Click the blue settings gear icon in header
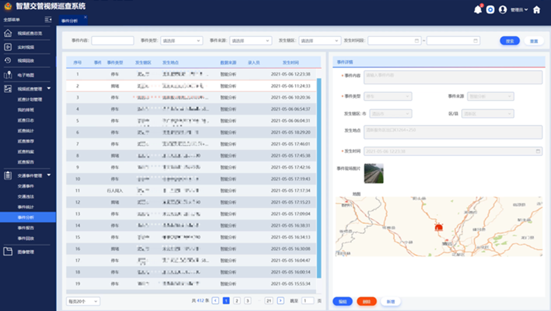This screenshot has height=311, width=551. click(x=490, y=10)
